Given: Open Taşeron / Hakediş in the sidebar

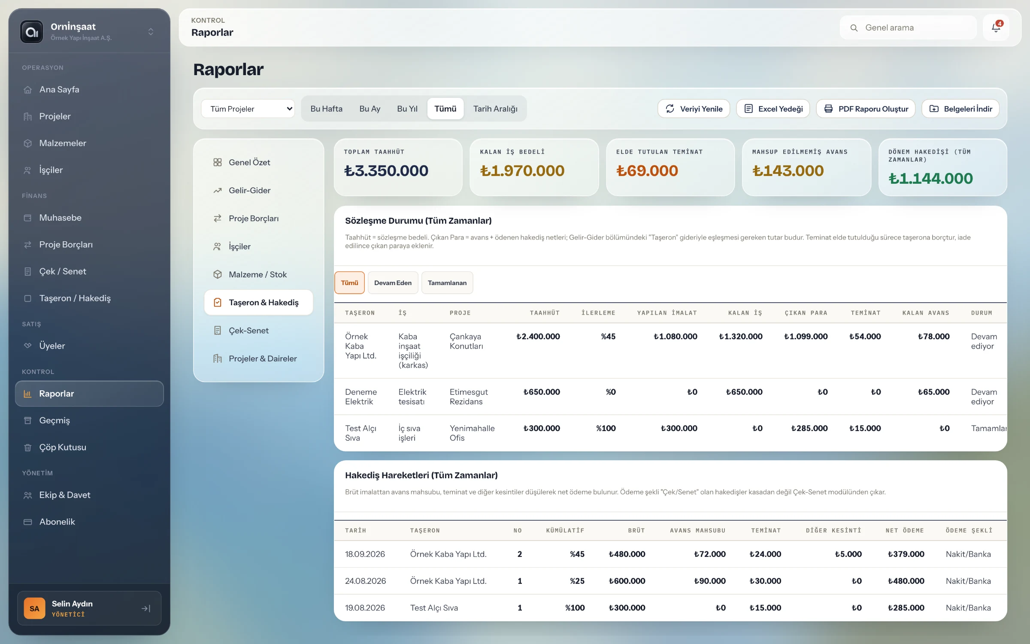Looking at the screenshot, I should coord(89,298).
